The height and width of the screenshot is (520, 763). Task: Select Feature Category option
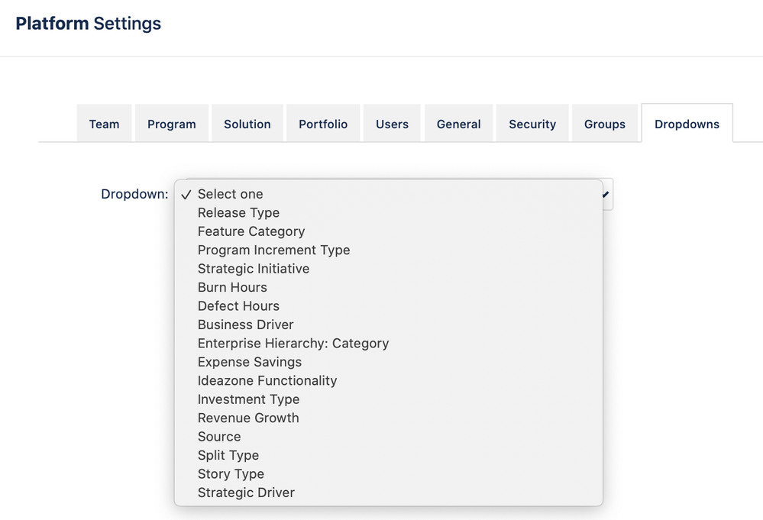click(x=251, y=231)
